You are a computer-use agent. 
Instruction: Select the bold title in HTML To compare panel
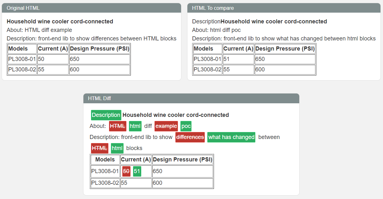[x=274, y=21]
